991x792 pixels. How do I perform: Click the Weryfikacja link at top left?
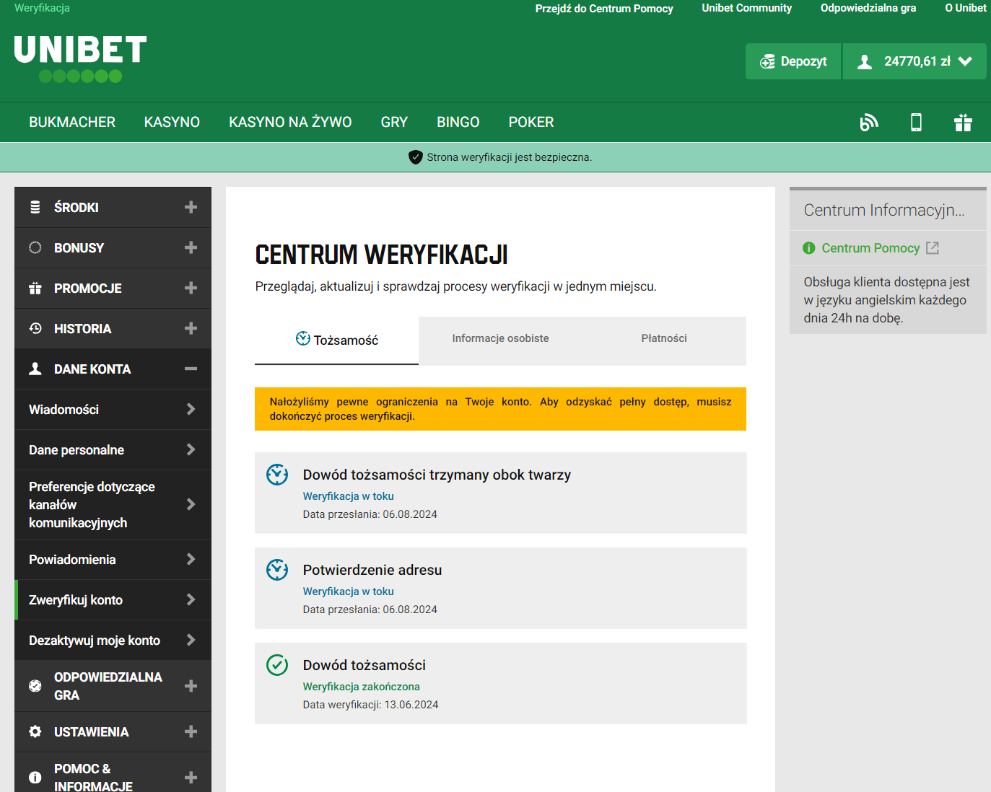point(42,8)
